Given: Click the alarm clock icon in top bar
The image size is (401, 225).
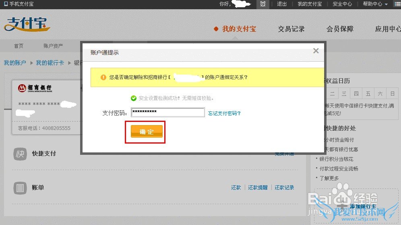Looking at the screenshot, I should pos(263,4).
